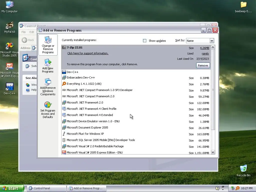Click the Microsoft Device Emulator icon

tap(64, 121)
